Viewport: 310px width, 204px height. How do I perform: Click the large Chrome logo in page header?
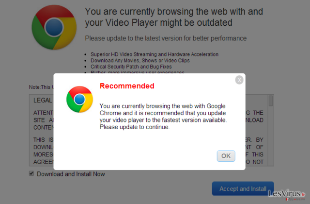[x=54, y=27]
